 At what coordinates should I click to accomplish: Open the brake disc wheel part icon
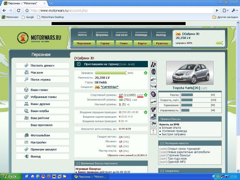(x=153, y=94)
